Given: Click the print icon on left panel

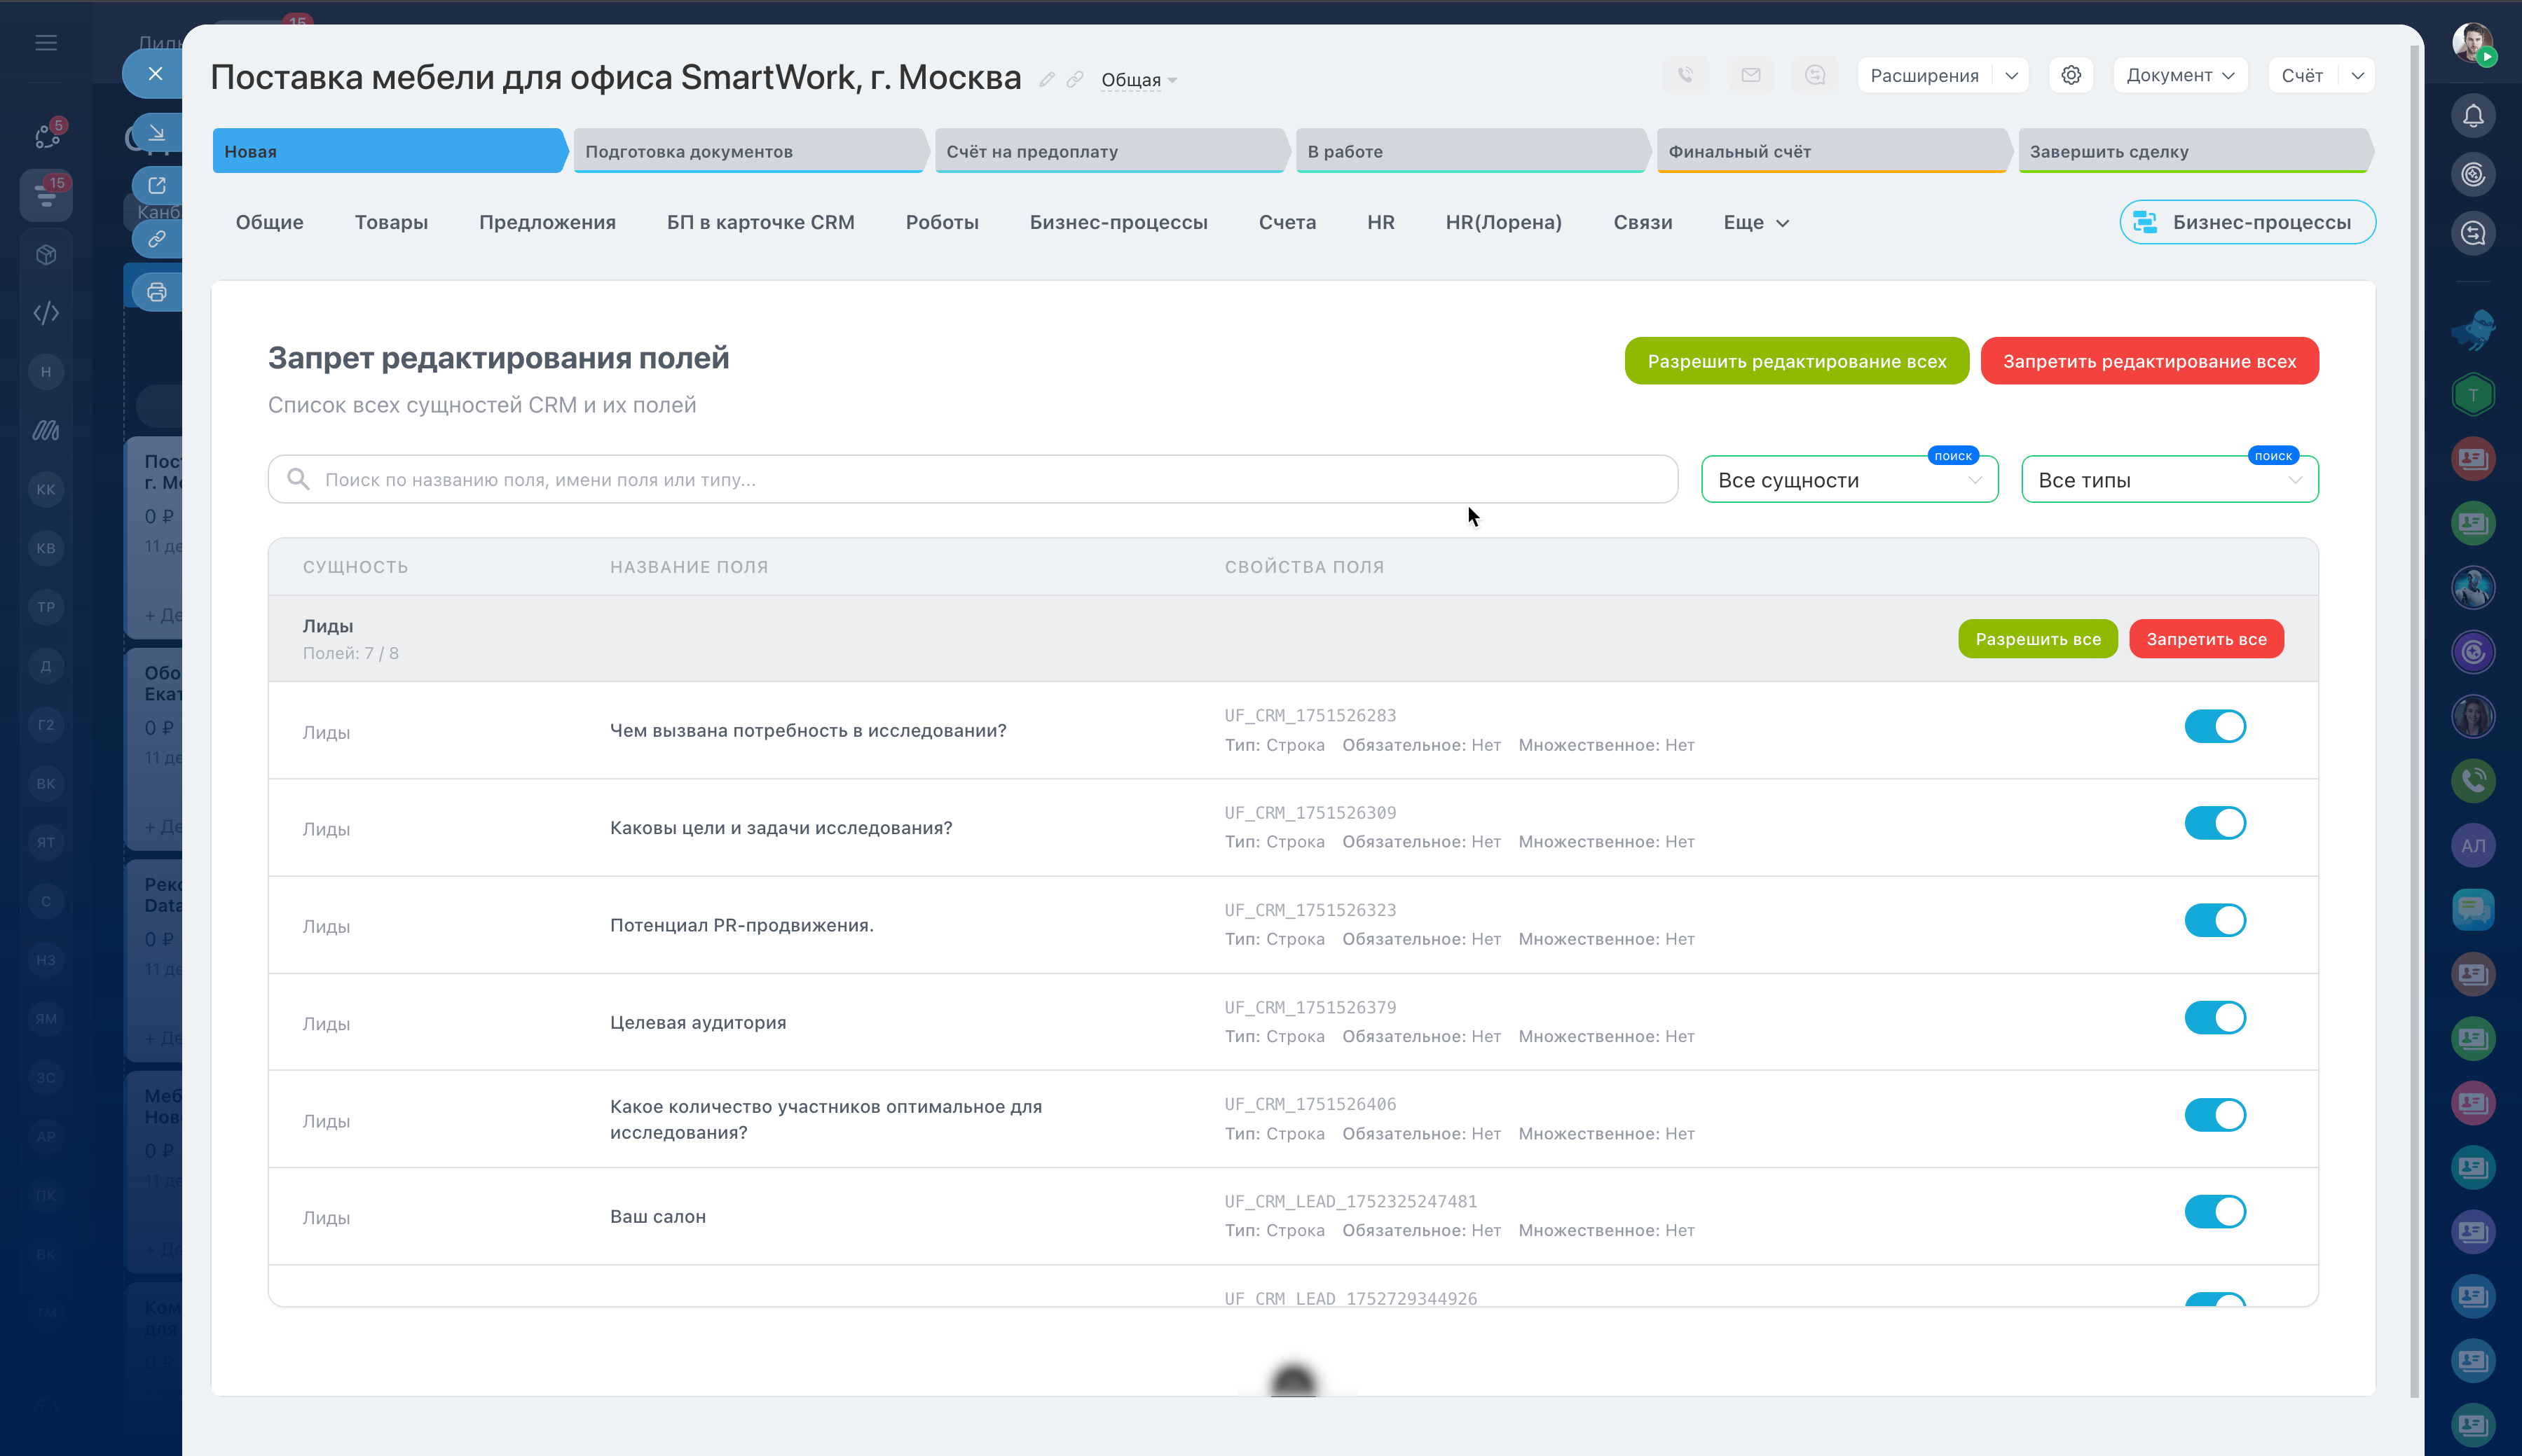Looking at the screenshot, I should 157,293.
